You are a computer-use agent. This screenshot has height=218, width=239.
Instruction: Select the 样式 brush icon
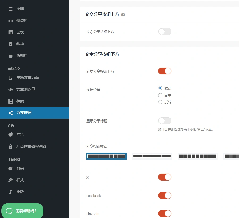[x=10, y=180]
